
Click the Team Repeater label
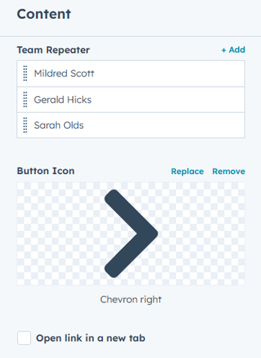coord(53,50)
